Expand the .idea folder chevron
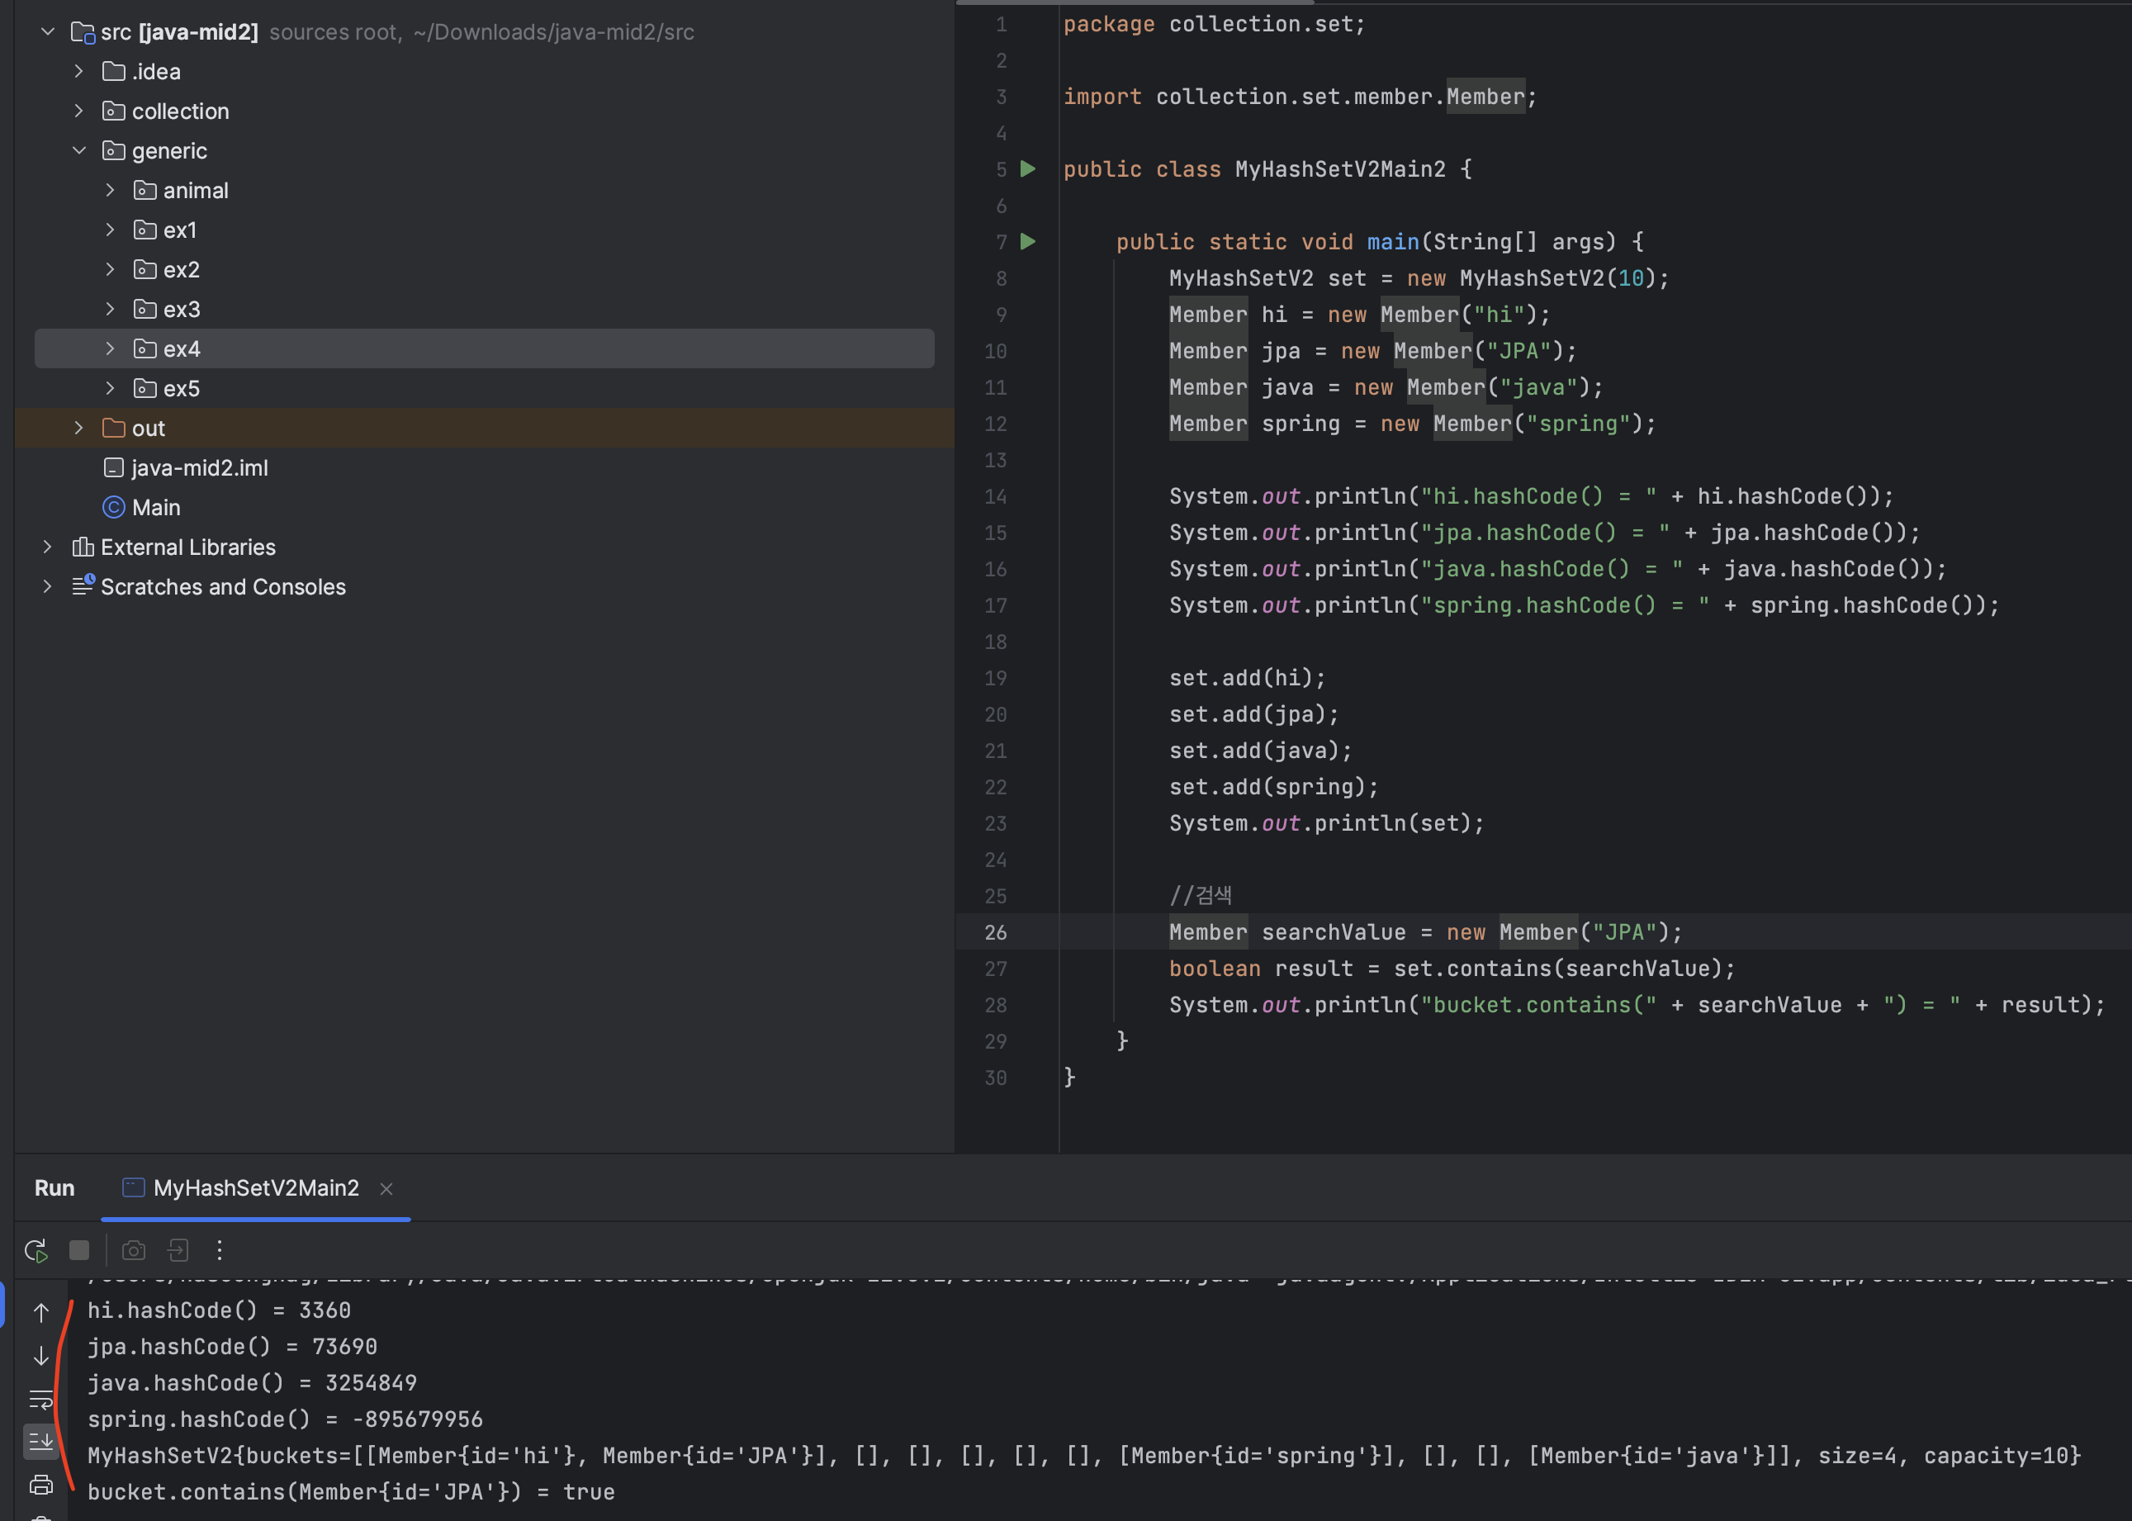2132x1521 pixels. [78, 71]
